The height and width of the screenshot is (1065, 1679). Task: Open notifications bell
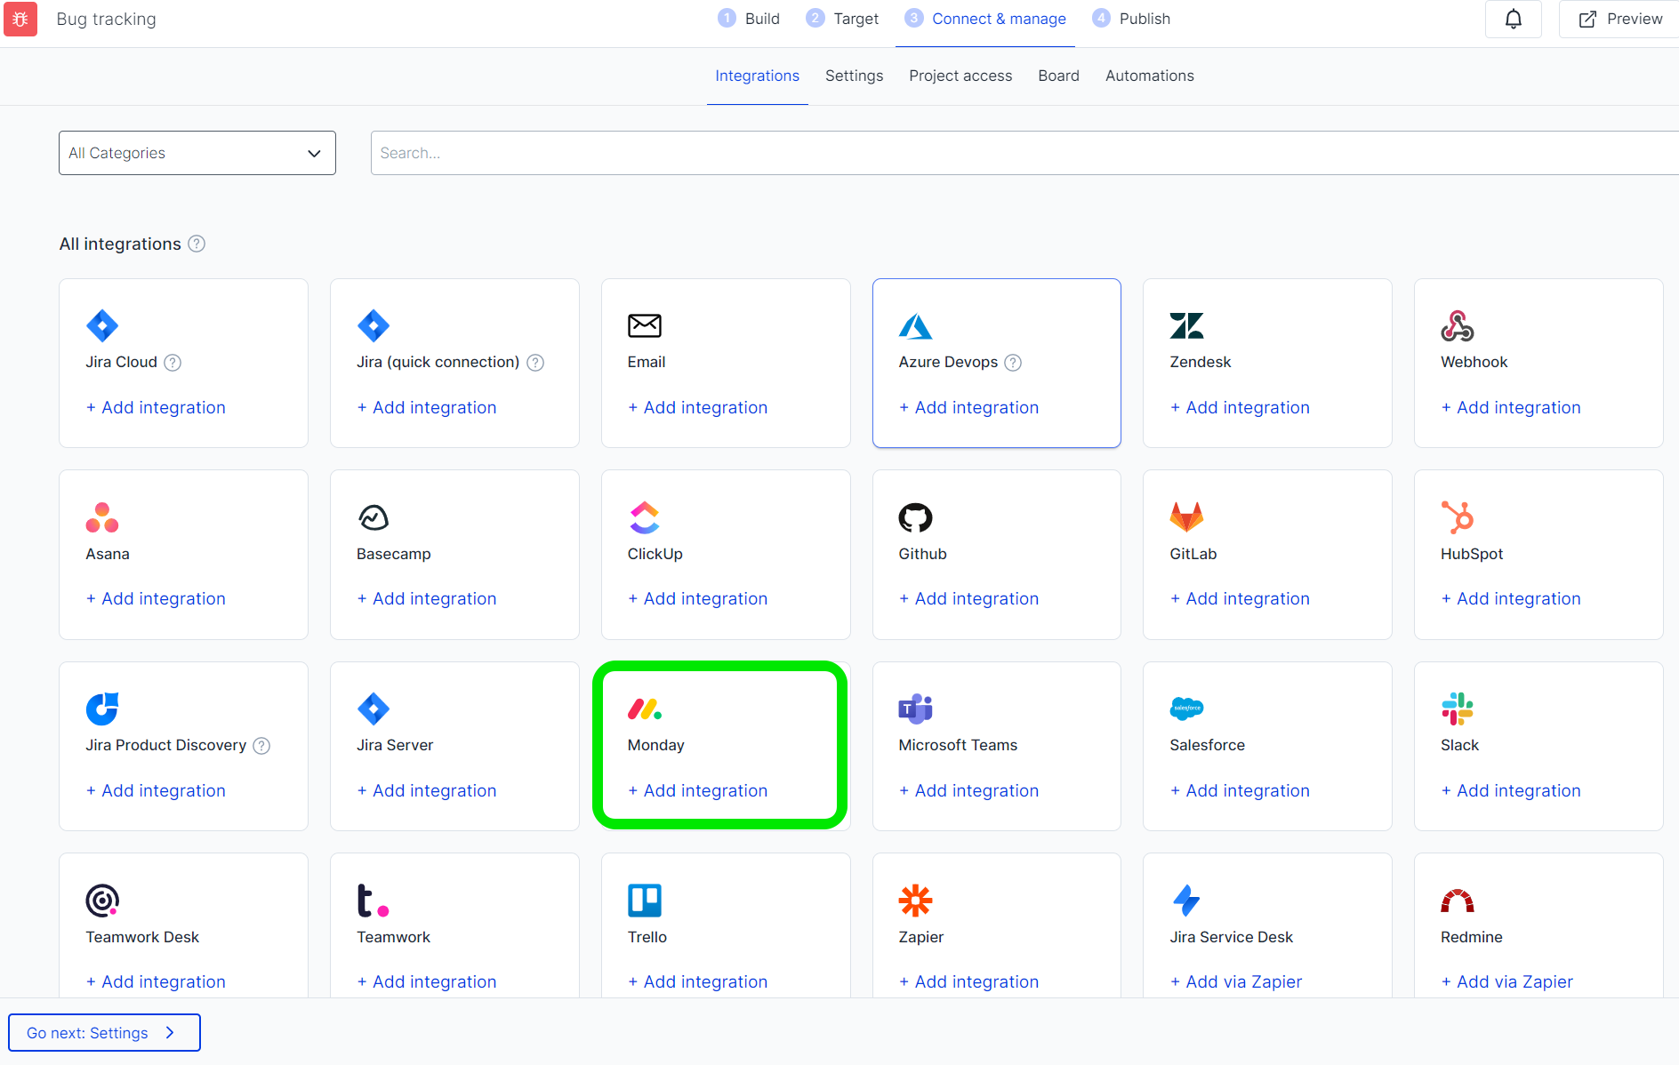tap(1514, 19)
